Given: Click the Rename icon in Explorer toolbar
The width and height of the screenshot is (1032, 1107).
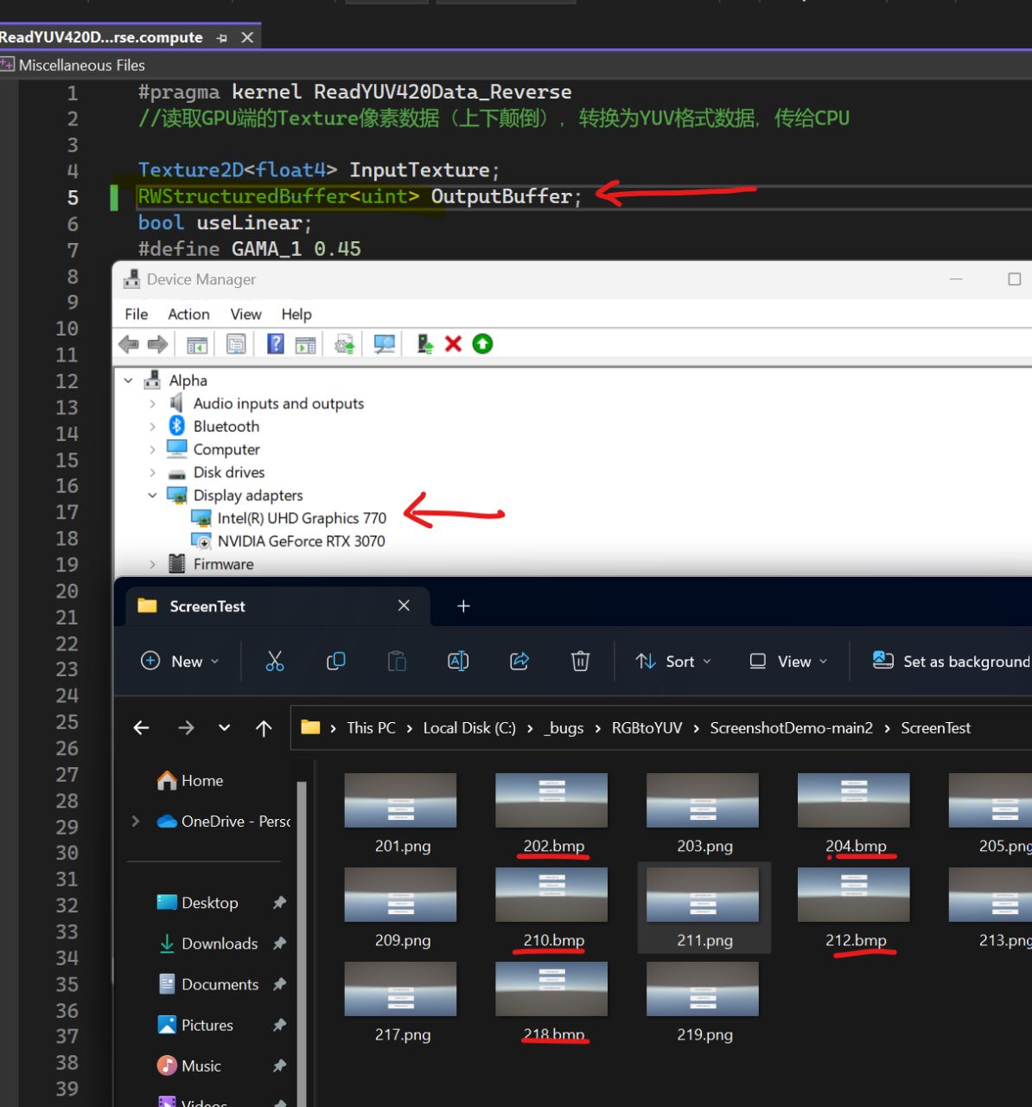Looking at the screenshot, I should coord(458,662).
